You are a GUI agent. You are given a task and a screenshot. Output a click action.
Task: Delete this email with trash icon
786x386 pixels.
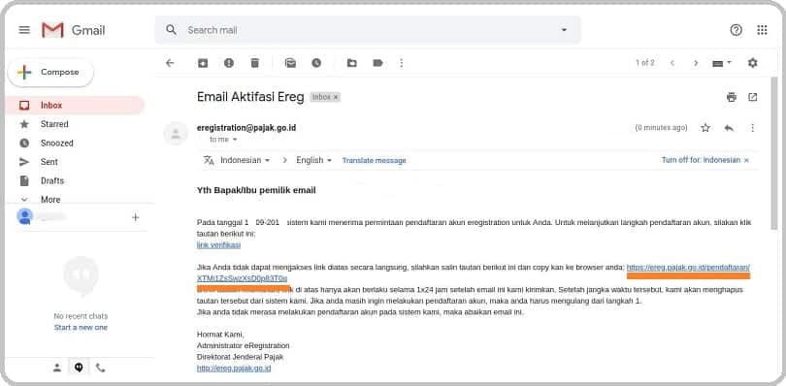[x=255, y=63]
